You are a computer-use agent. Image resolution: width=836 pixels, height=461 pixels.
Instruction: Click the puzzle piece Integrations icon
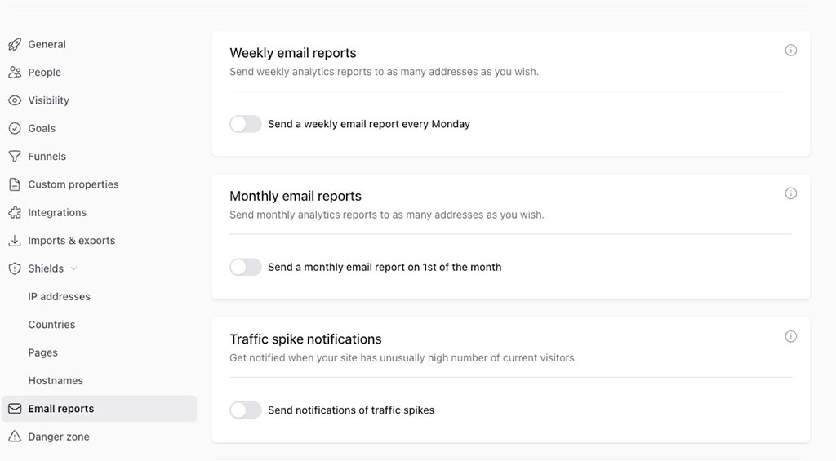[x=15, y=212]
